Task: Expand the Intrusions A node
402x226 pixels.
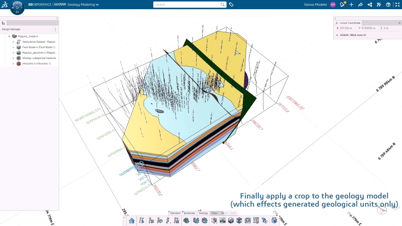Action: 13,64
